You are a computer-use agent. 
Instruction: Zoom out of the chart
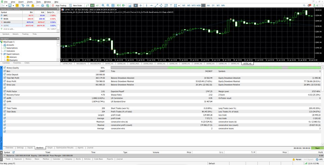pos(108,6)
